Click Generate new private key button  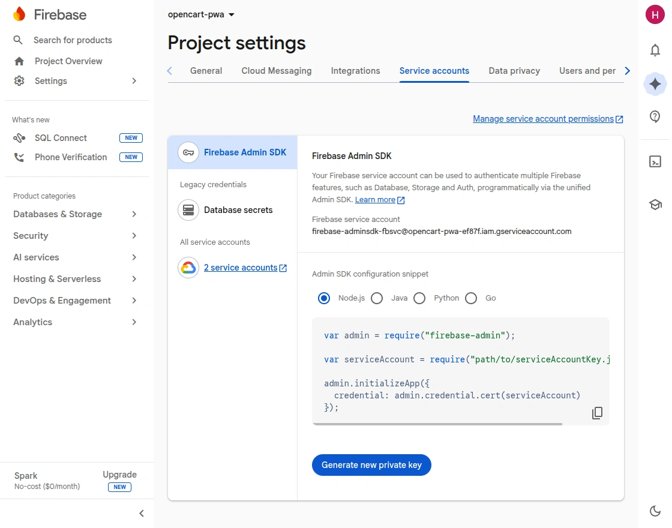[371, 465]
